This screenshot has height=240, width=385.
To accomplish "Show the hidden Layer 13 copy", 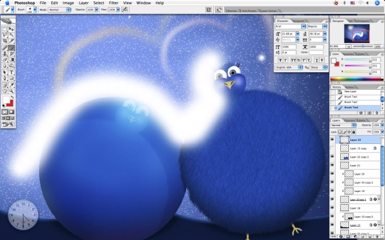I will pos(332,148).
